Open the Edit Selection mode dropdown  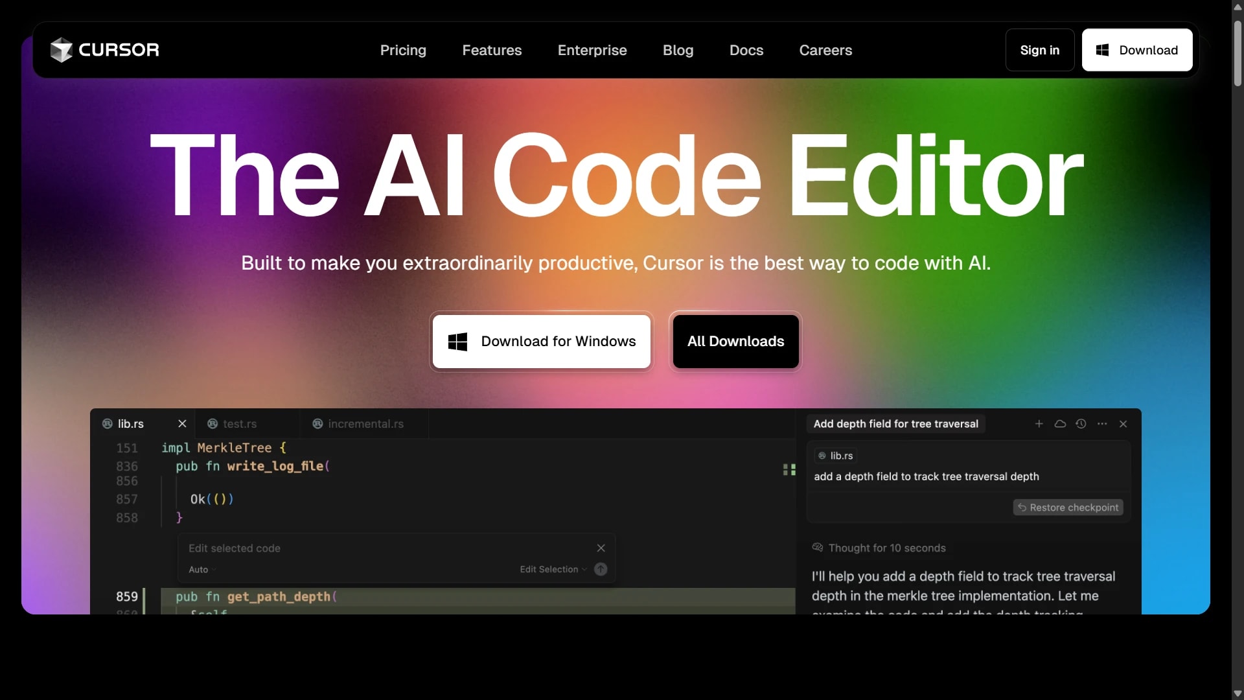tap(553, 570)
